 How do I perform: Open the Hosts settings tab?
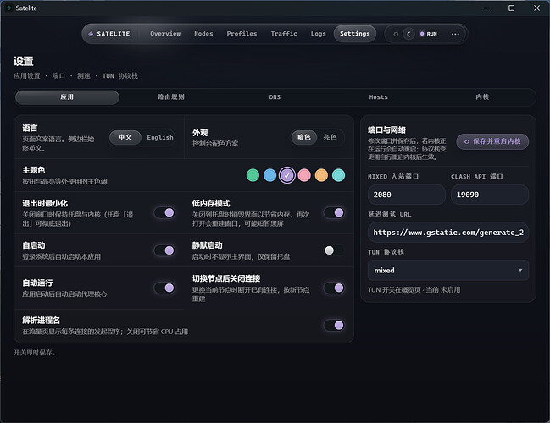[379, 97]
